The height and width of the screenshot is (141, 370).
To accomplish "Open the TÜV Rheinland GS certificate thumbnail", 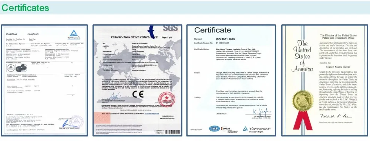I will point(44,80).
